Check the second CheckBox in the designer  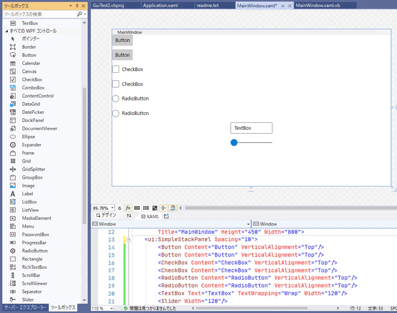(116, 84)
